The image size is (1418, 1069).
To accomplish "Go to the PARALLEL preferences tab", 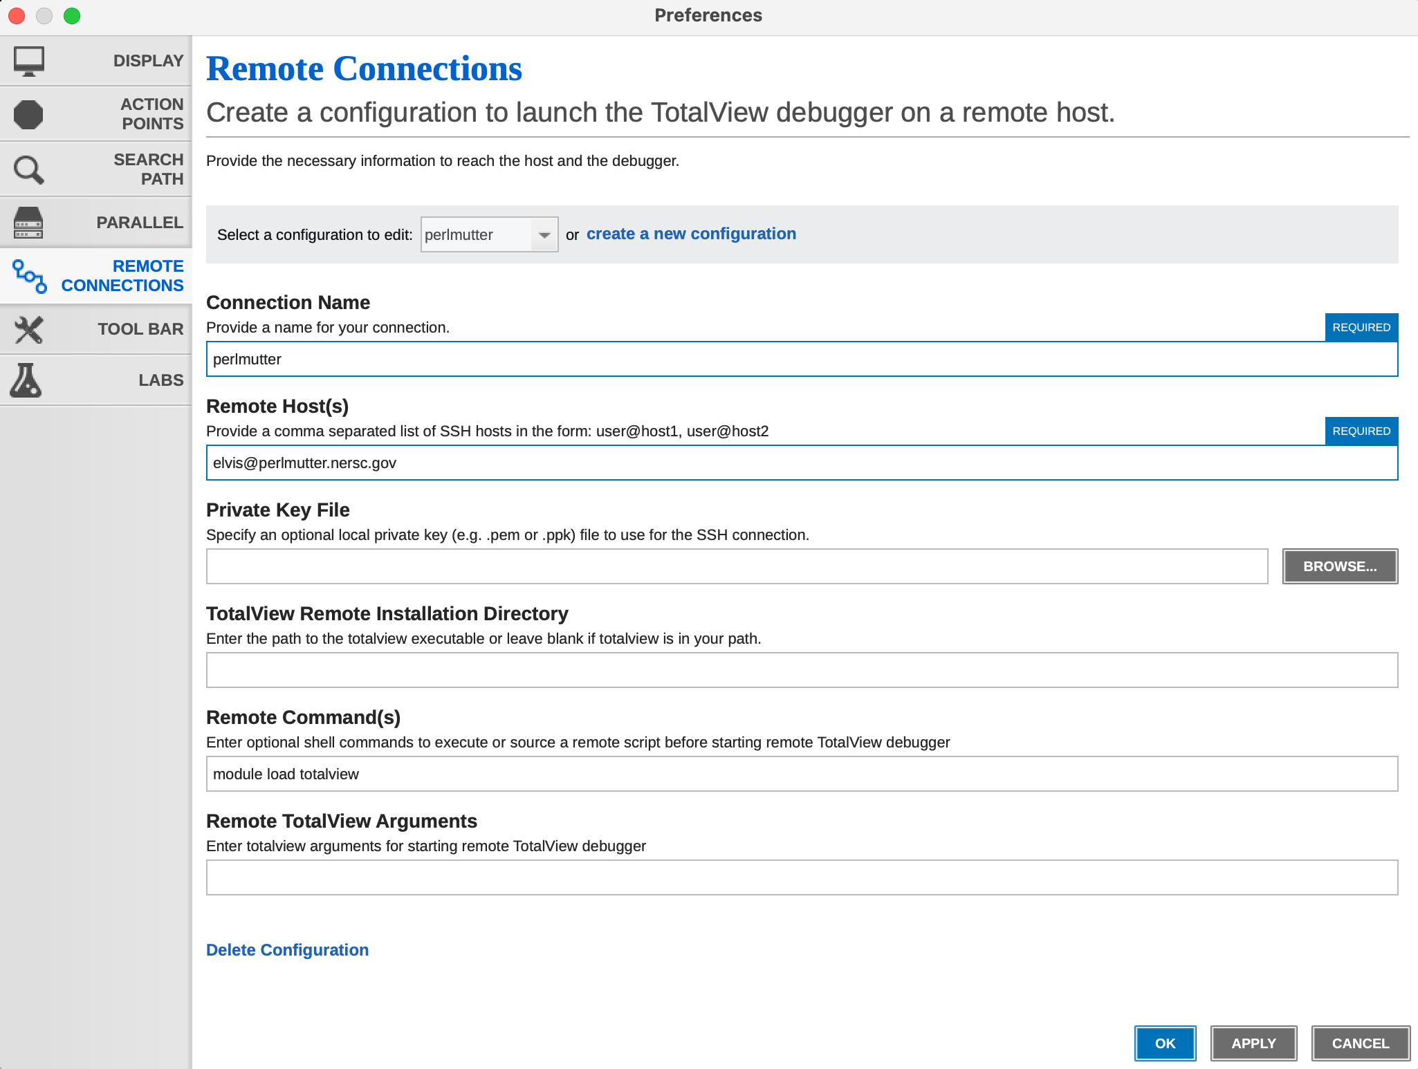I will click(x=140, y=223).
